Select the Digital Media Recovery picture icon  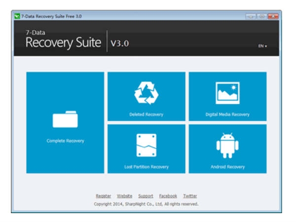(227, 93)
